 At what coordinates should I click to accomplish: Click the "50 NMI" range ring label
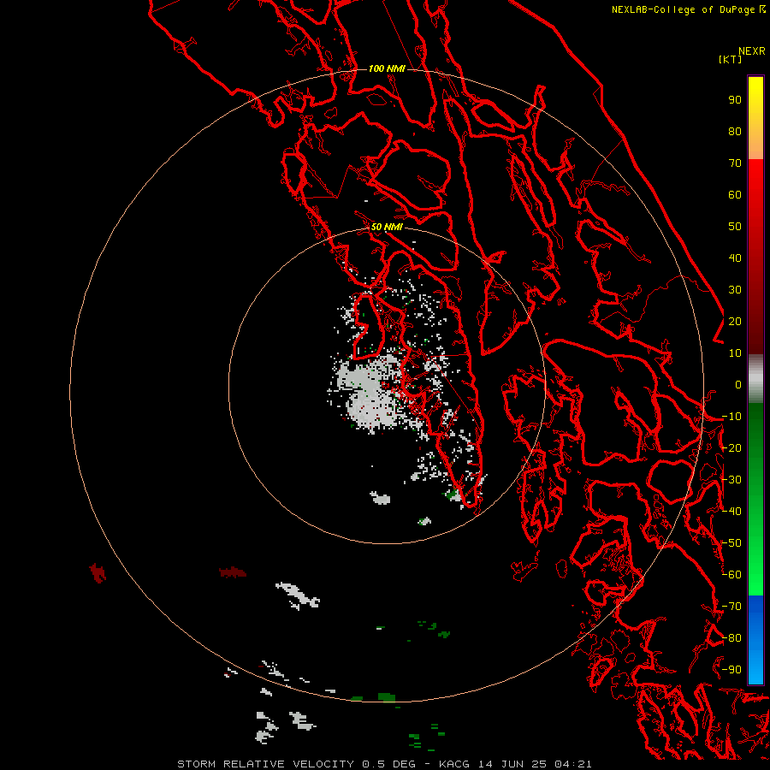pos(387,227)
